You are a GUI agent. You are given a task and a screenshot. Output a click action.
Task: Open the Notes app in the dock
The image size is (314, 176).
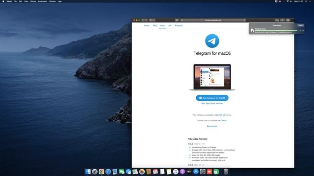tap(169, 172)
